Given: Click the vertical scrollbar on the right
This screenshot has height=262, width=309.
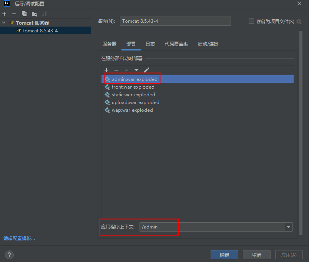Looking at the screenshot, I should (x=301, y=133).
